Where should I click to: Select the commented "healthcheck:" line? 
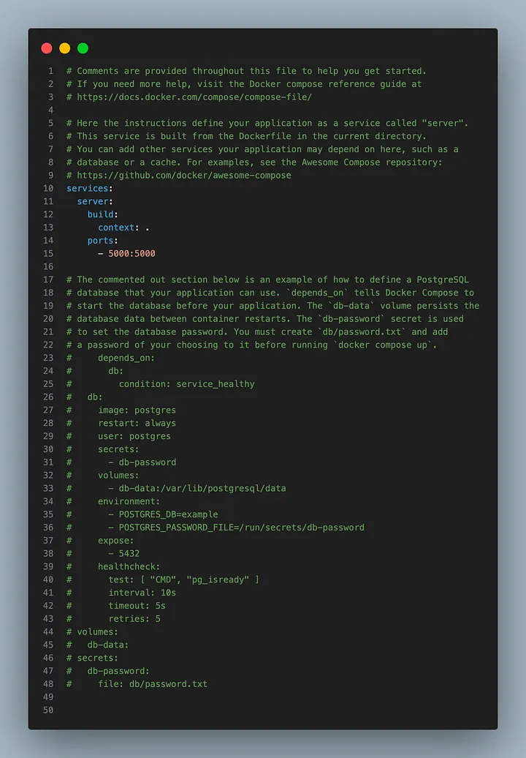pos(129,567)
